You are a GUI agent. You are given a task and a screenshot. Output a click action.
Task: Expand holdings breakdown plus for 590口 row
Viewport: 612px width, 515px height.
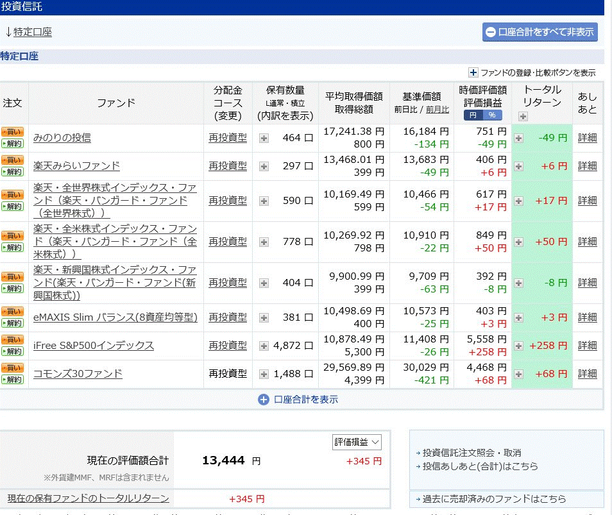point(264,201)
